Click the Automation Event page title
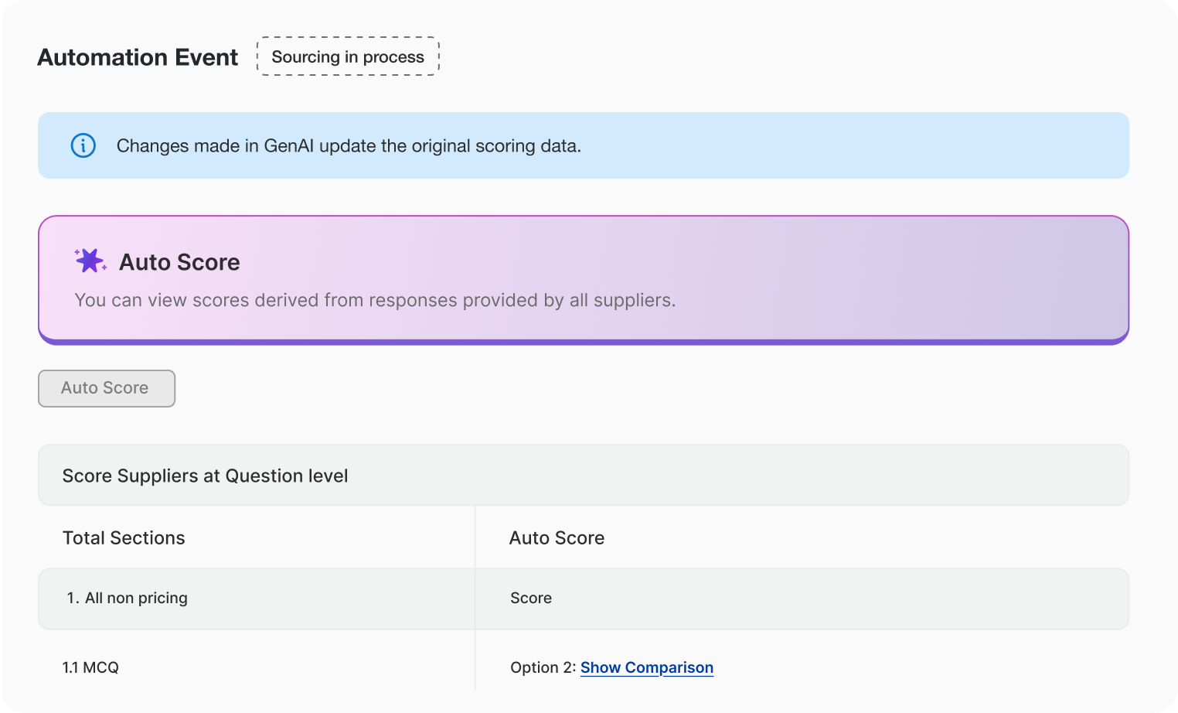The image size is (1178, 713). [x=138, y=57]
